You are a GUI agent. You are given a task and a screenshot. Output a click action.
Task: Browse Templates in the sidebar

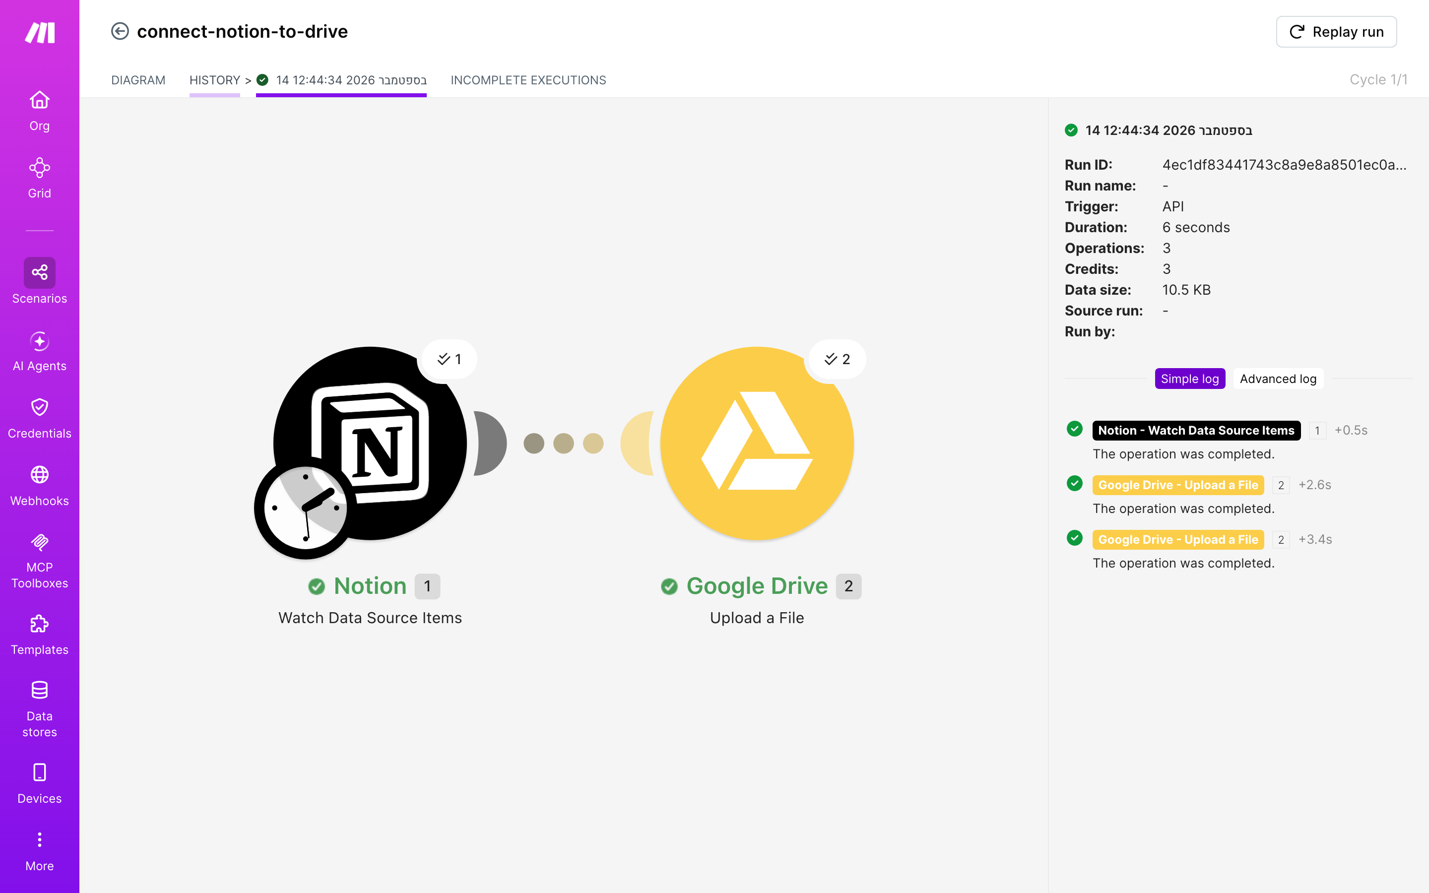tap(40, 636)
